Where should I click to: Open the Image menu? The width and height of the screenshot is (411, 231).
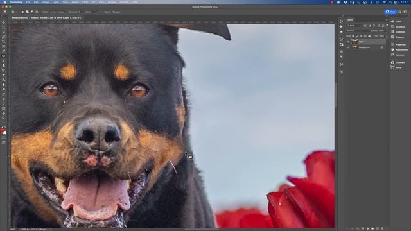point(46,2)
